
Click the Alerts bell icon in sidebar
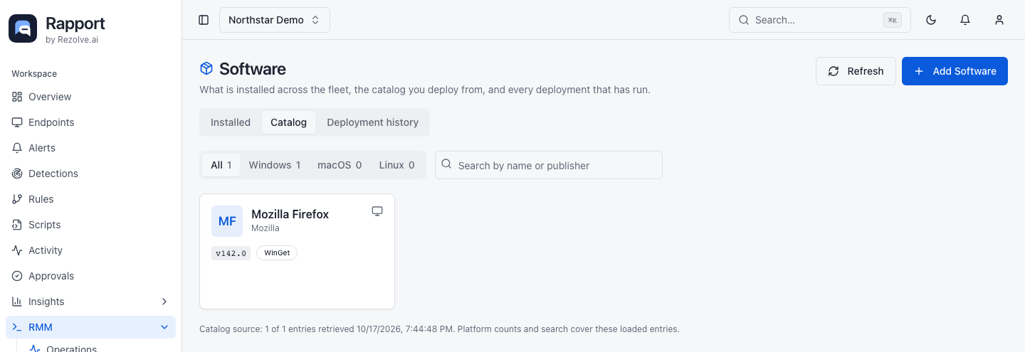pyautogui.click(x=17, y=148)
